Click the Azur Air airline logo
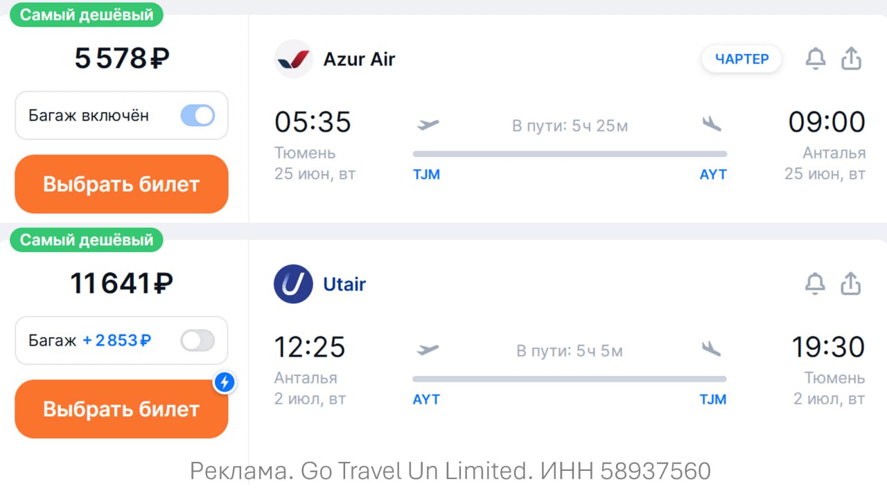The image size is (887, 502). 294,59
